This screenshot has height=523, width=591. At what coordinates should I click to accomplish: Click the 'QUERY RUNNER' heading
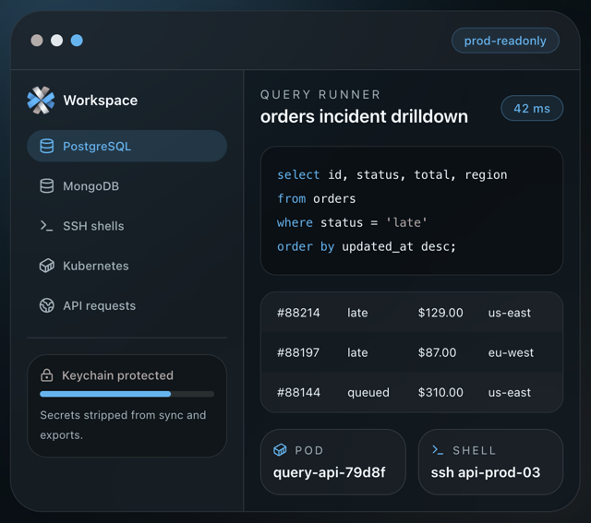coord(320,94)
